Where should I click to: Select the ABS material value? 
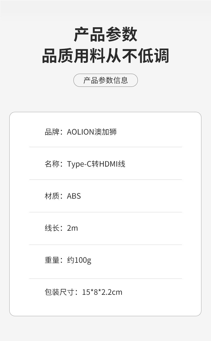click(x=74, y=196)
